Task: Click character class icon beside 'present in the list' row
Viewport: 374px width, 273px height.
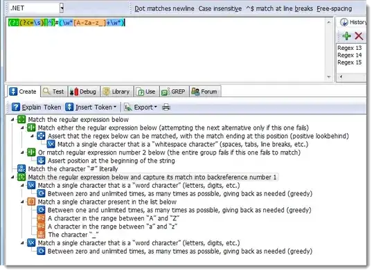Action: (x=31, y=202)
